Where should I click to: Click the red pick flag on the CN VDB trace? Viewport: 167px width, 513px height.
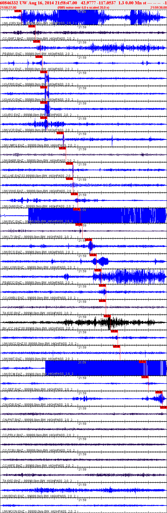[159, 392]
